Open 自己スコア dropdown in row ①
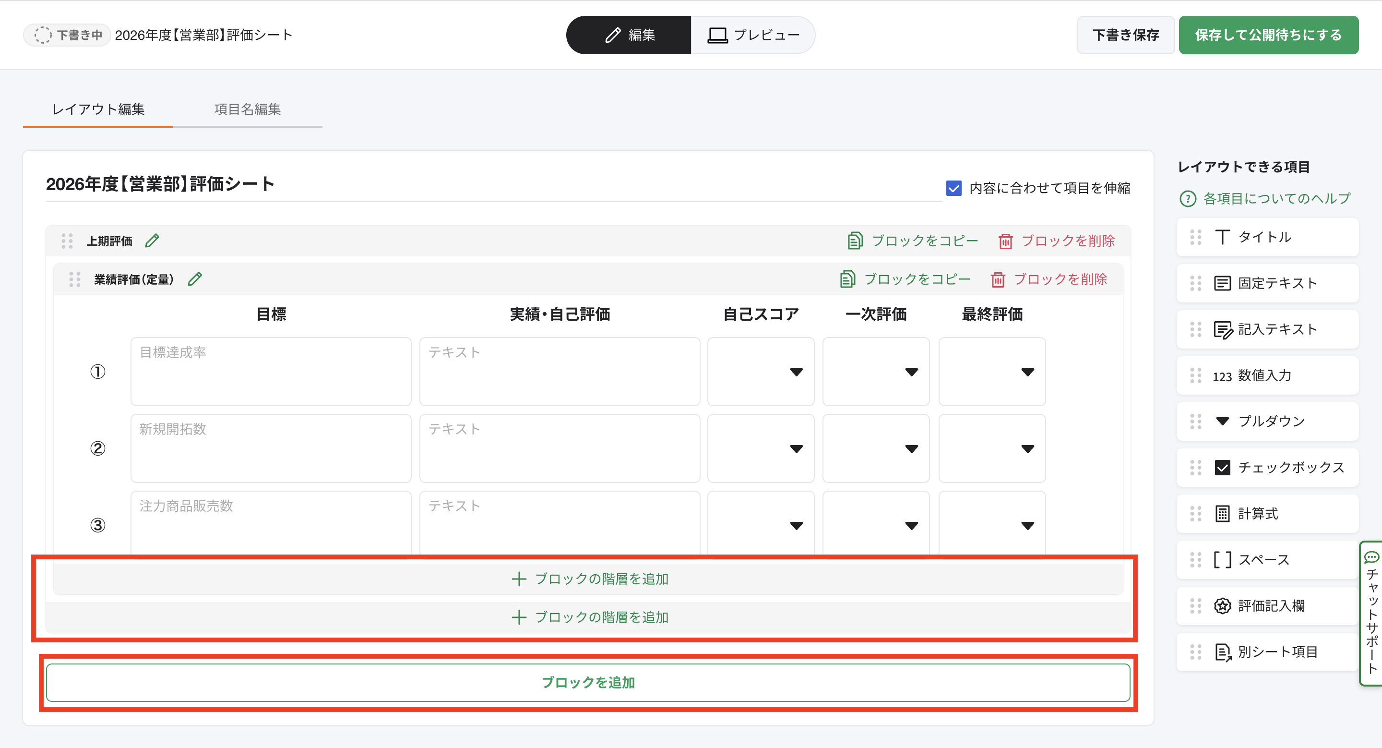 pos(760,372)
